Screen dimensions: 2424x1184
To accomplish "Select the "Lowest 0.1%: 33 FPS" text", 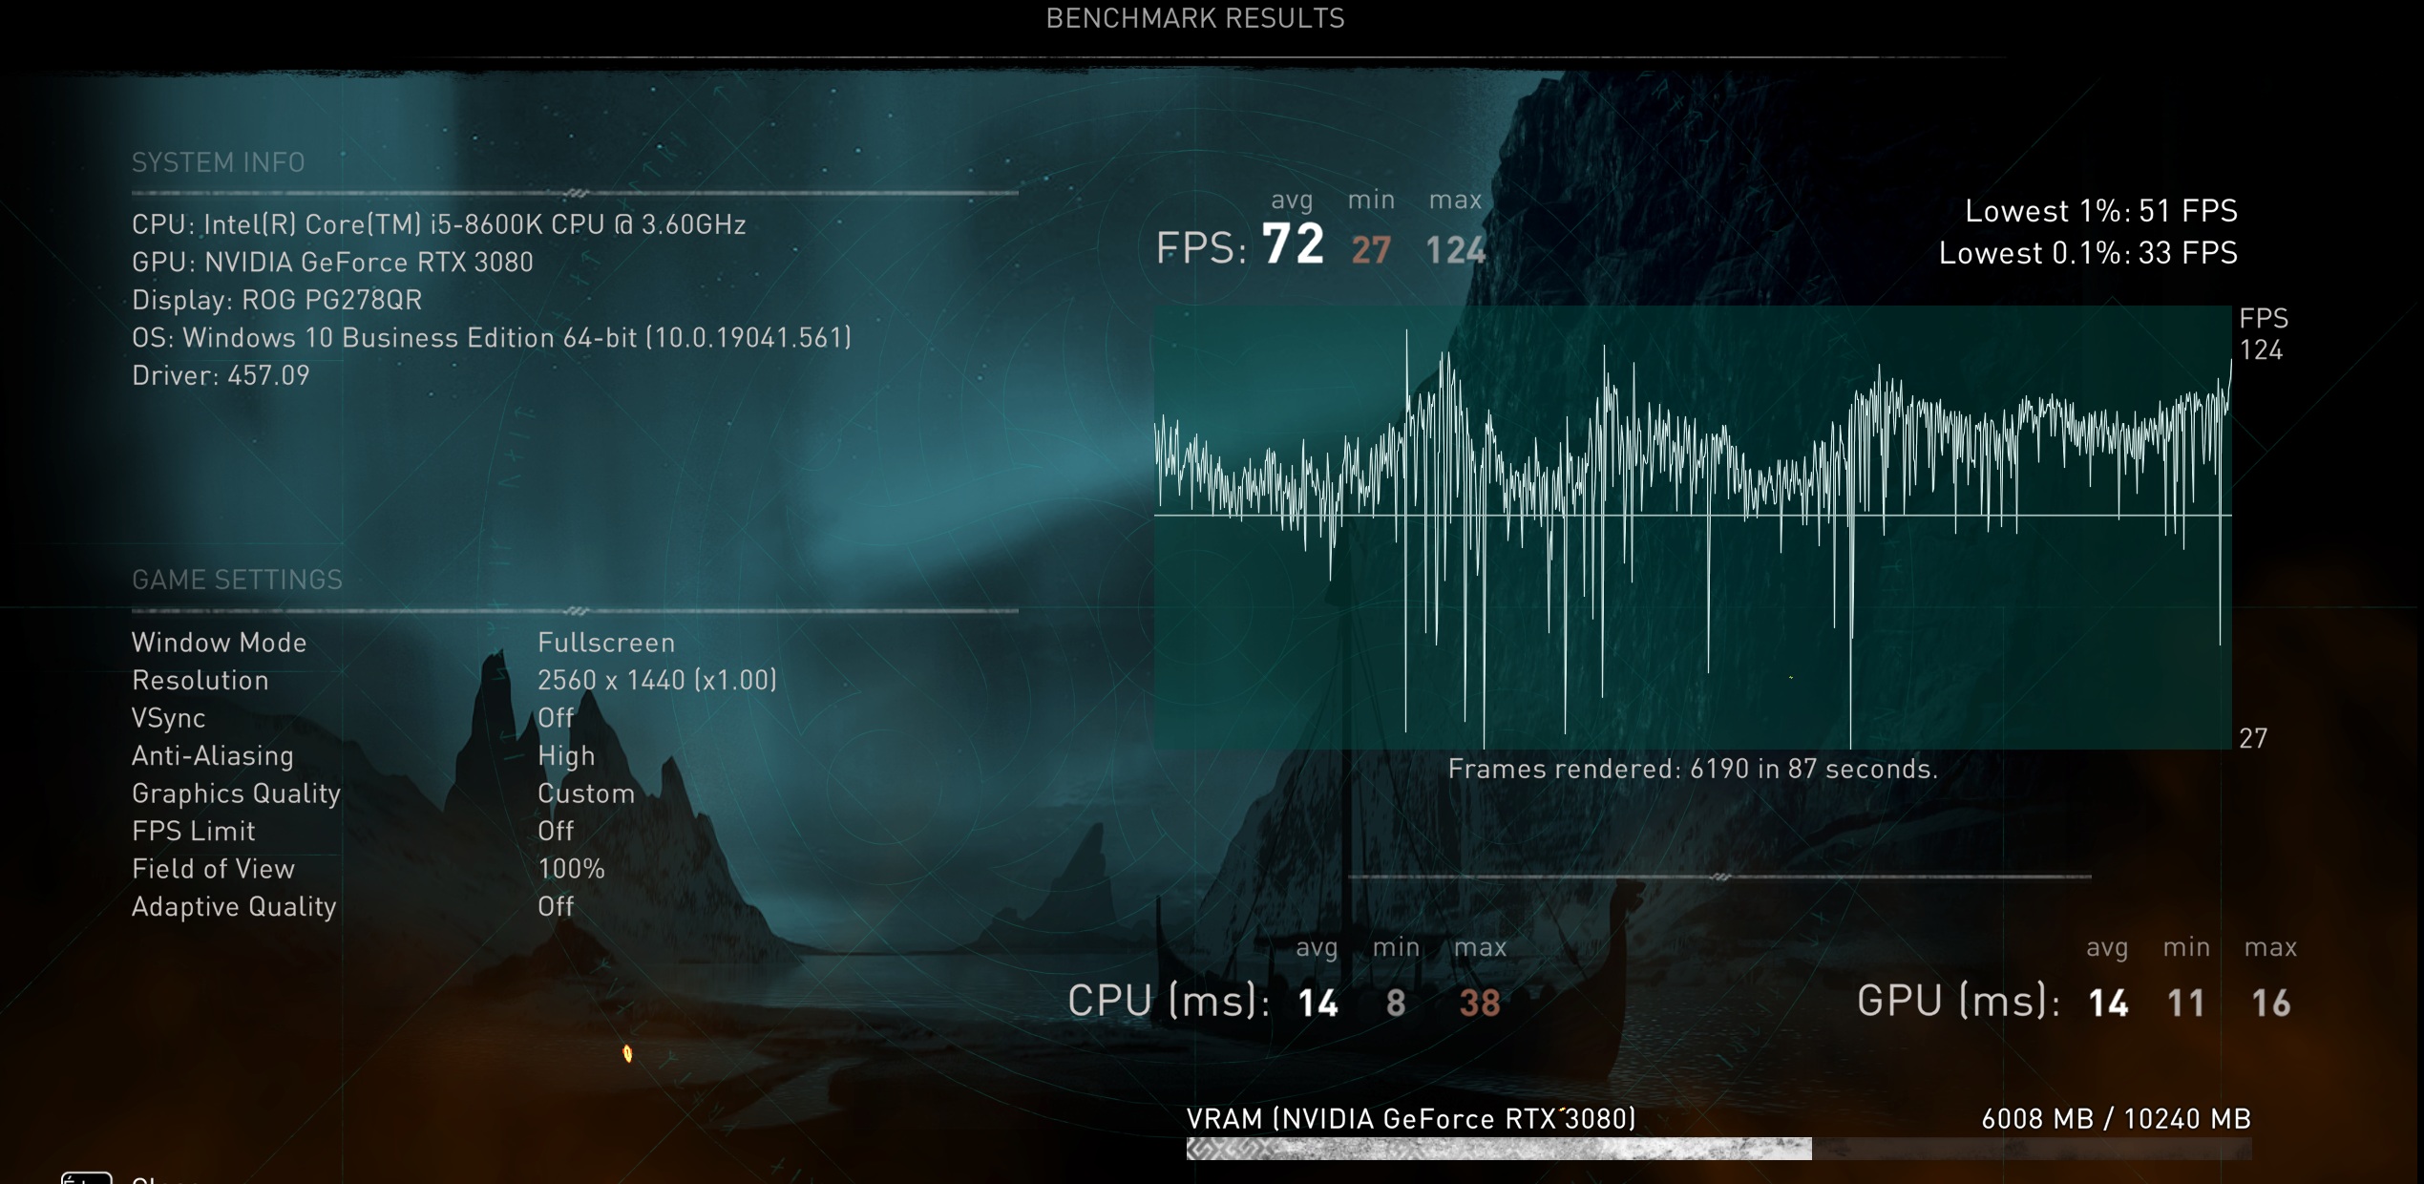I will [x=2088, y=253].
